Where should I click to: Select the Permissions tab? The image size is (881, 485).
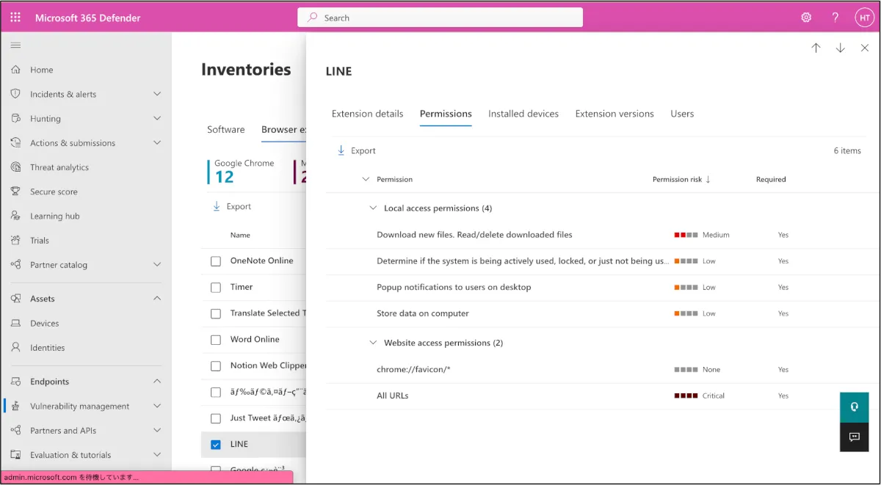446,114
